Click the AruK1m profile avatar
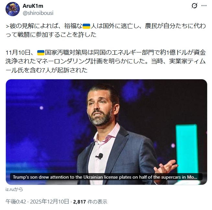 tap(13, 9)
